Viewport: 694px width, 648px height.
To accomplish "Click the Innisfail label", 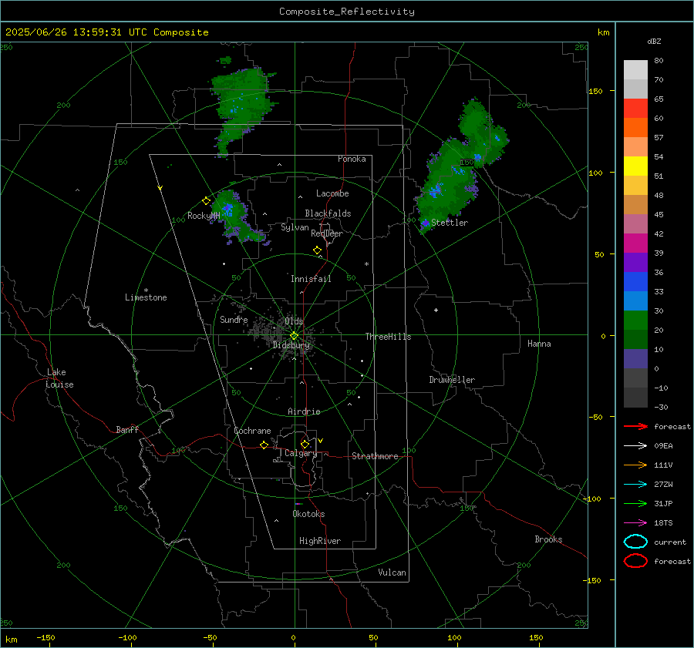I will [311, 279].
